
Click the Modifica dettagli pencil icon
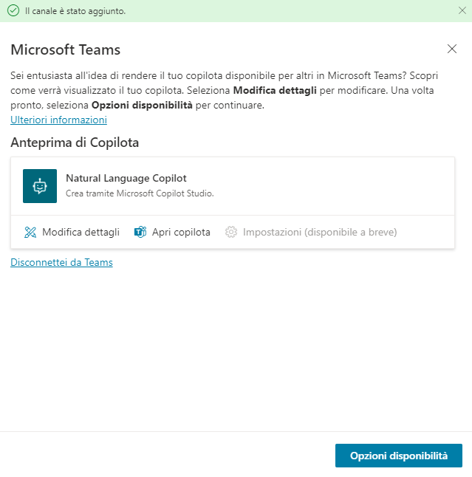tap(30, 232)
